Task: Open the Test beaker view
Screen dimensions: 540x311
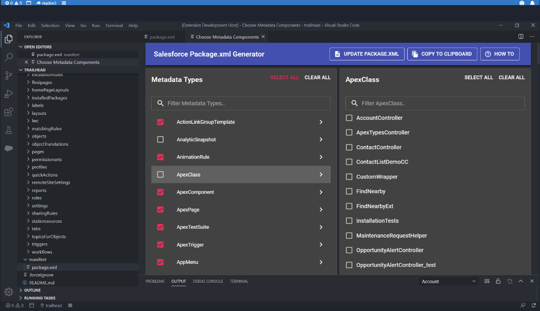Action: coord(9,130)
